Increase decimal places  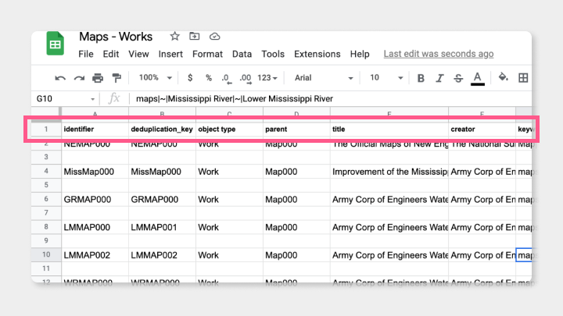[x=246, y=79]
